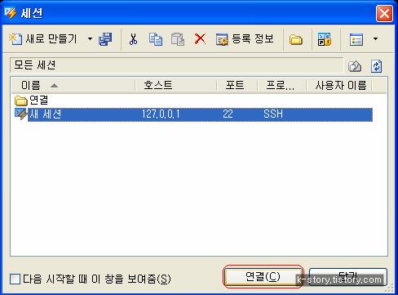The width and height of the screenshot is (398, 295).
Task: Sort by the 사용자 이름 column header
Action: pyautogui.click(x=339, y=86)
